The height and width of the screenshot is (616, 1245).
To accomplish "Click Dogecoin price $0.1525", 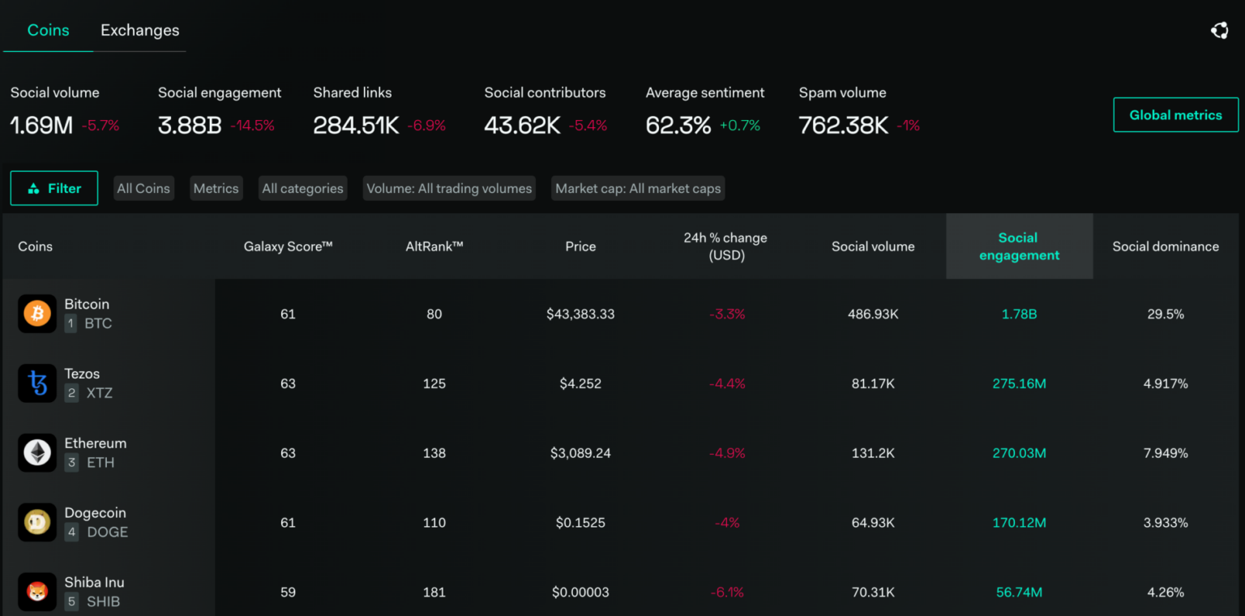I will (x=580, y=523).
